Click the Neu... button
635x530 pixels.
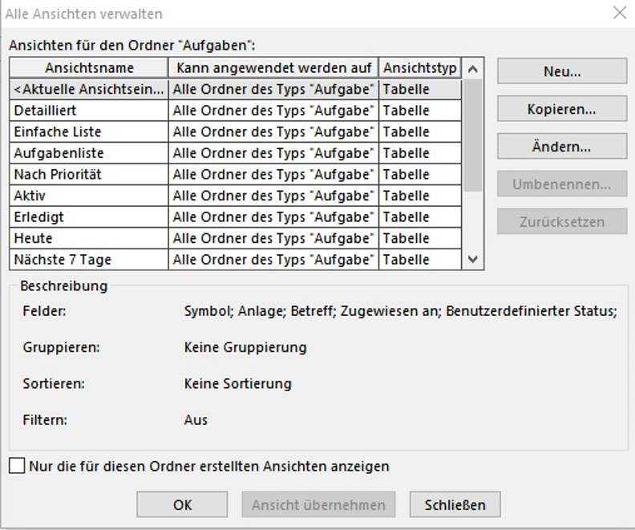click(x=562, y=71)
